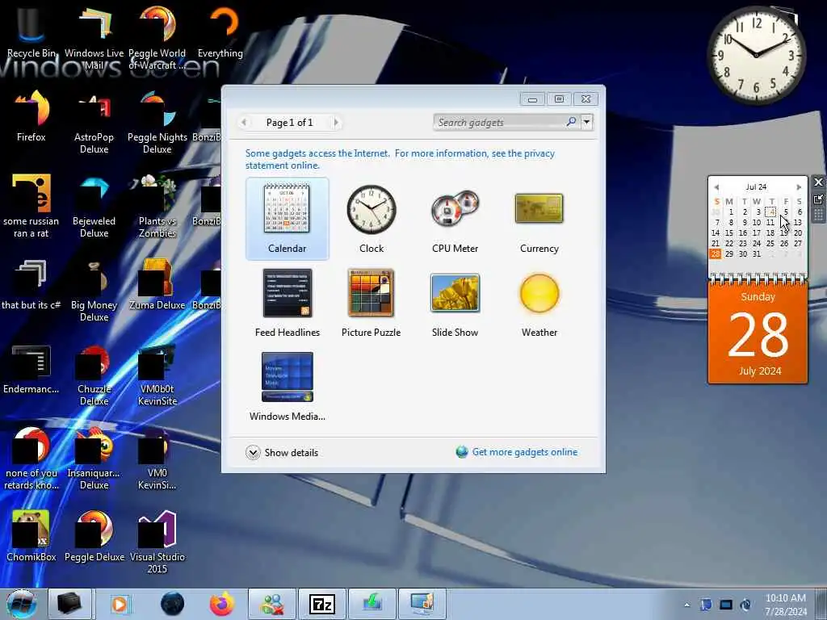Select Visual Studio 2015 desktop icon
827x620 pixels.
click(x=157, y=542)
